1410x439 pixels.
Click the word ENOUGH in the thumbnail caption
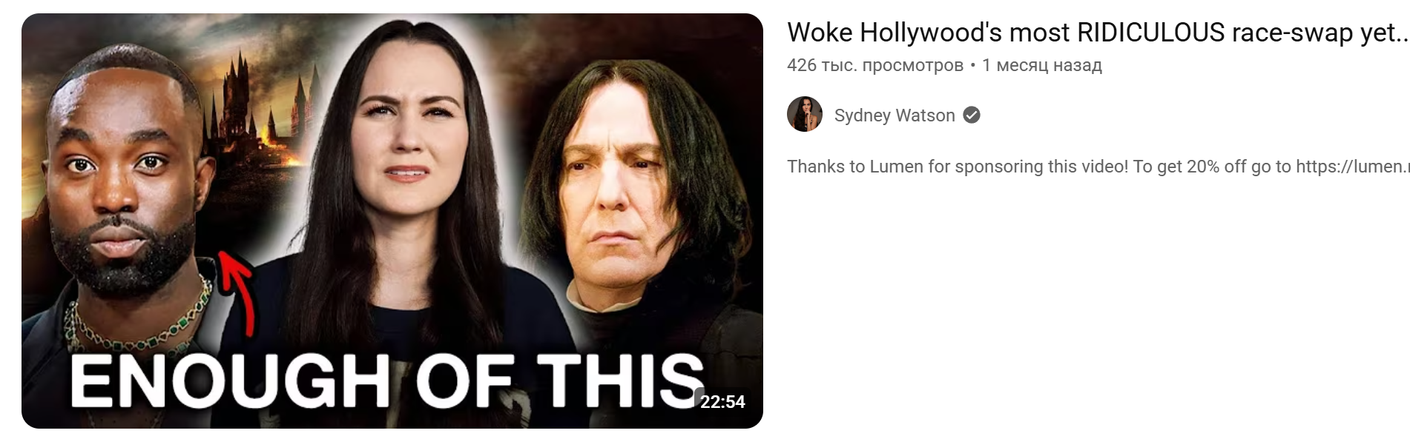tap(230, 381)
